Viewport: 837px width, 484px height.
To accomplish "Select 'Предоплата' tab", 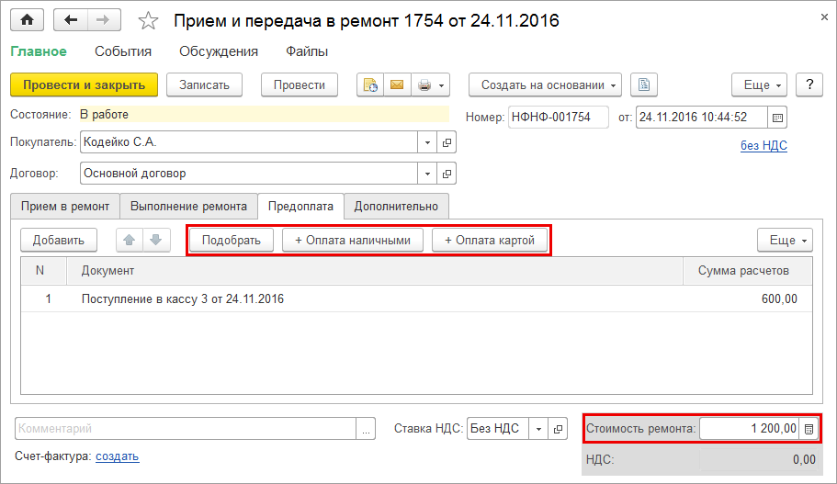I will 300,206.
